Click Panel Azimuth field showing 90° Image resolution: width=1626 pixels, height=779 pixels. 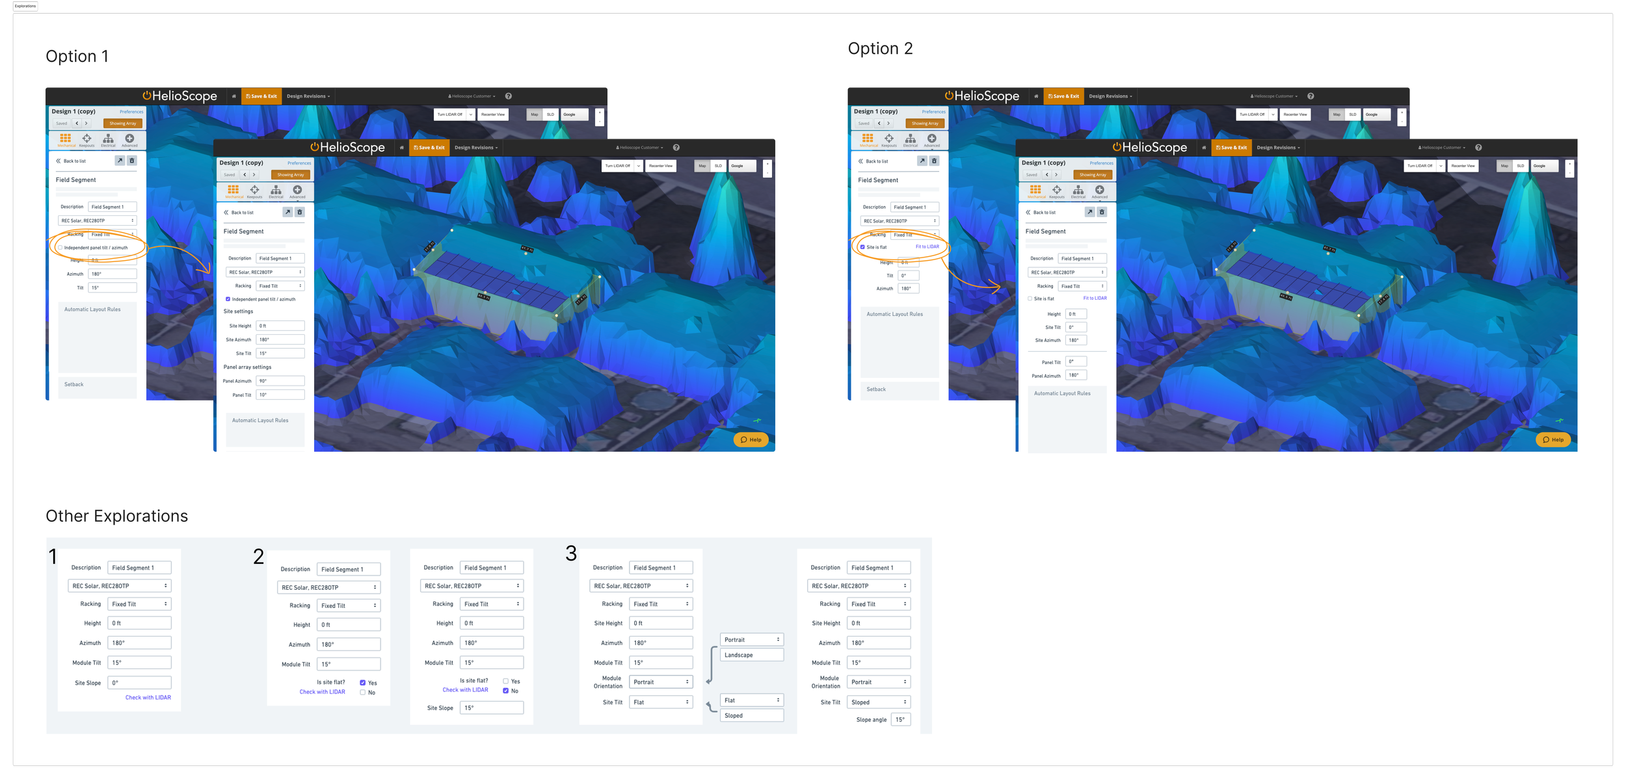point(280,381)
